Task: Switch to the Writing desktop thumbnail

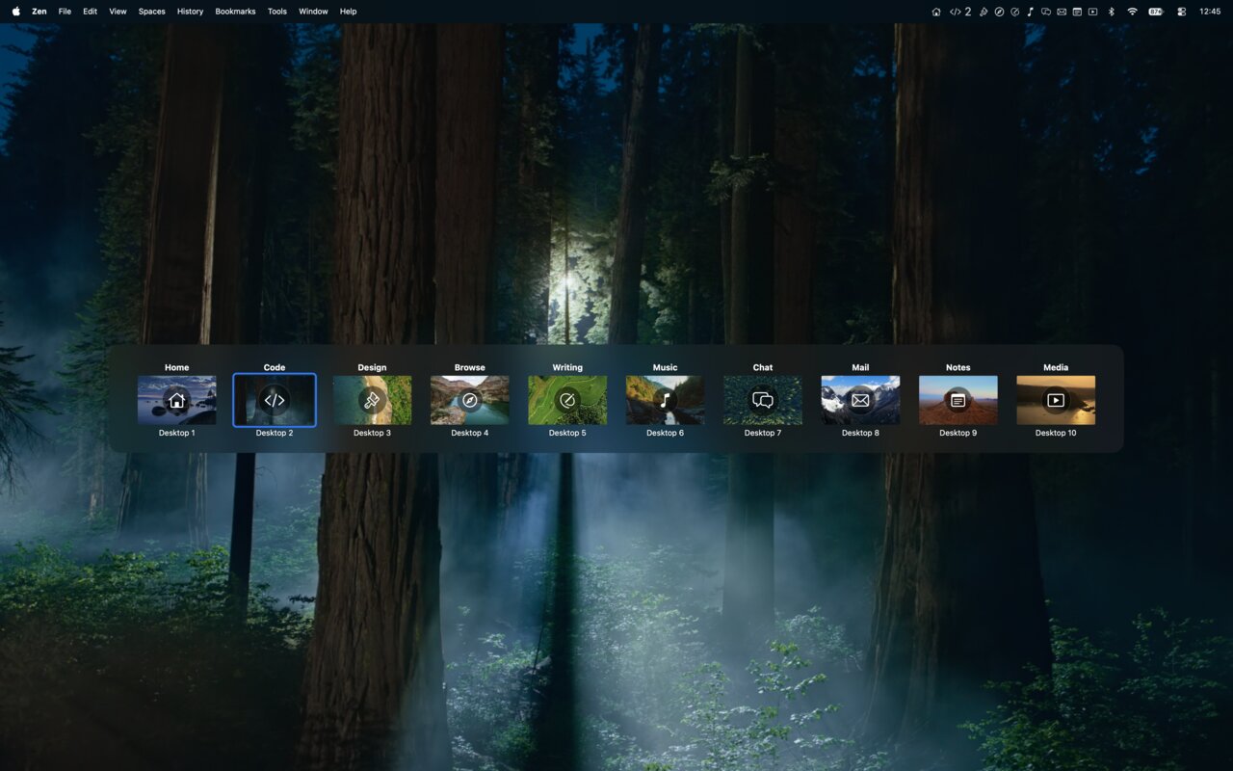Action: (567, 400)
